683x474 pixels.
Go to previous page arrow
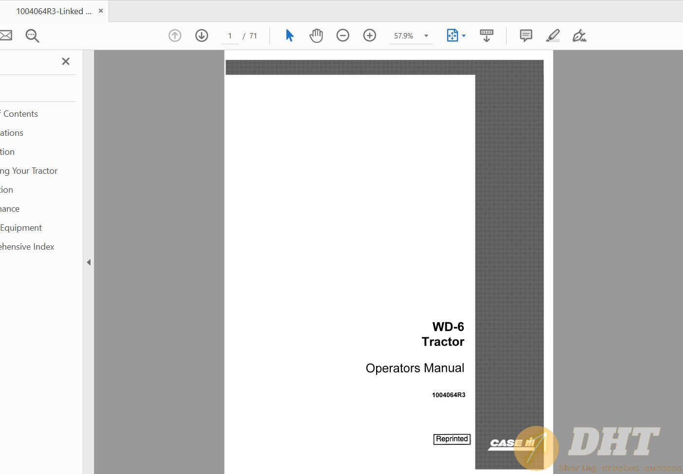tap(175, 36)
